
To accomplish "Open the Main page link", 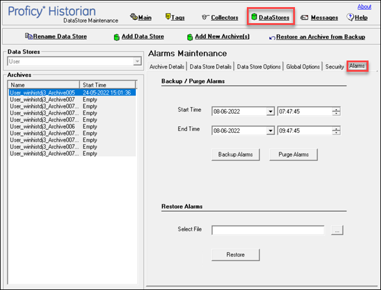I will click(145, 17).
